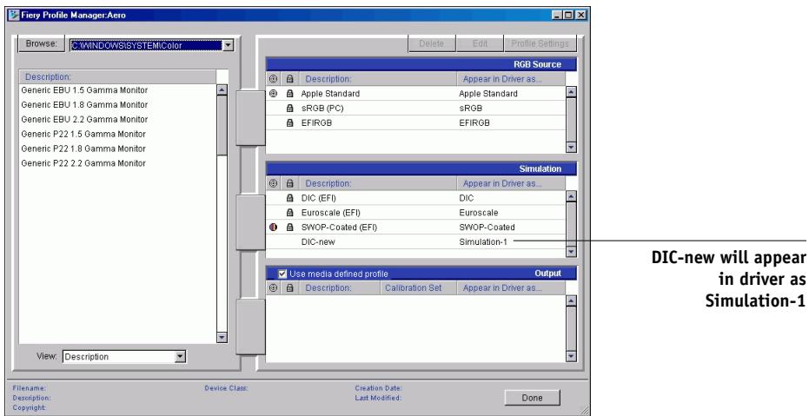Screen dimensions: 809x416
Task: Click the Output list's scroll down arrow
Action: (571, 356)
